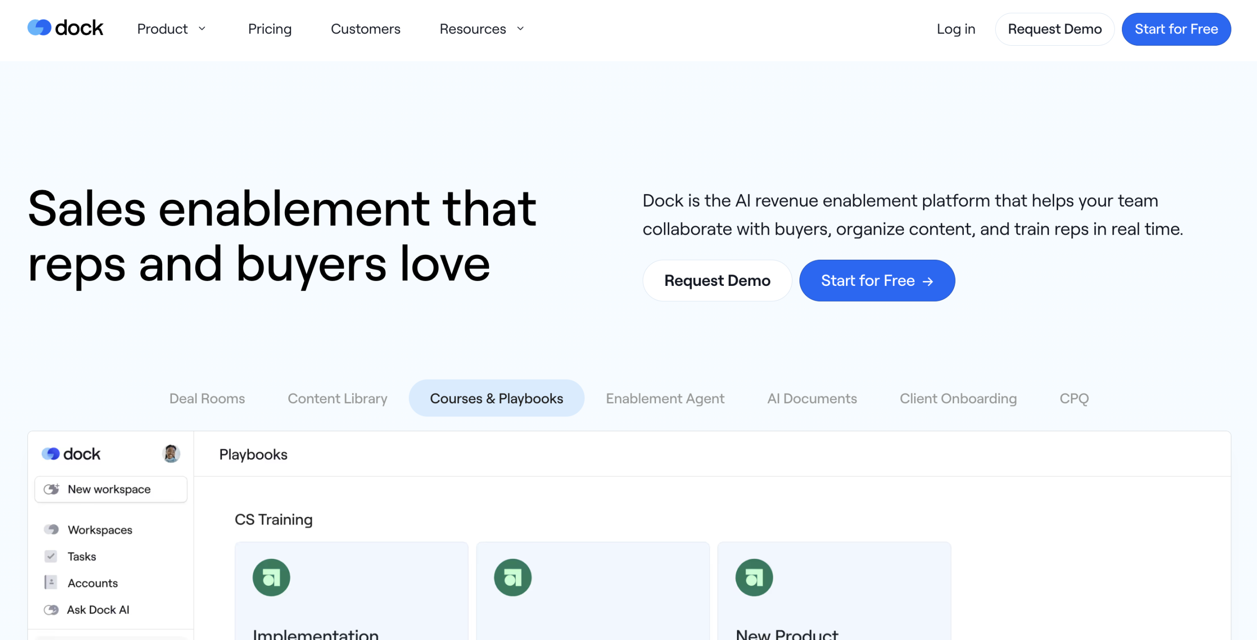1257x640 pixels.
Task: Open the Client Onboarding tab
Action: [958, 398]
